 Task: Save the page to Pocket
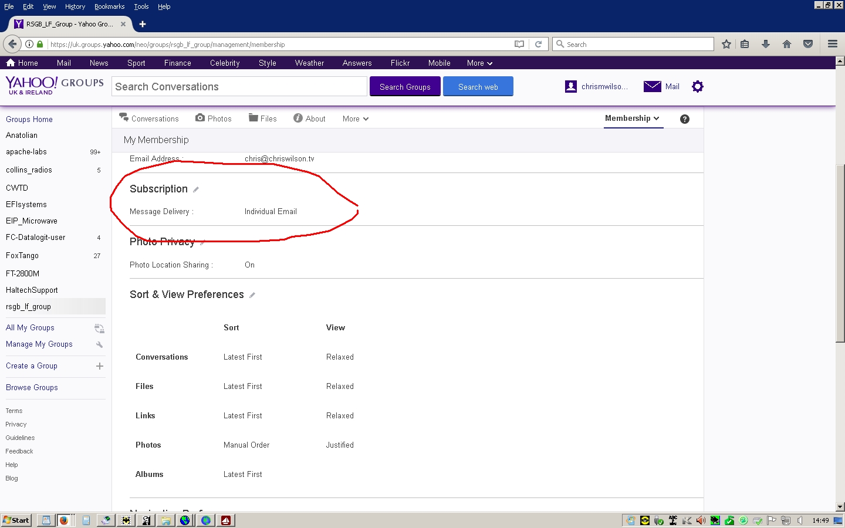tap(808, 44)
